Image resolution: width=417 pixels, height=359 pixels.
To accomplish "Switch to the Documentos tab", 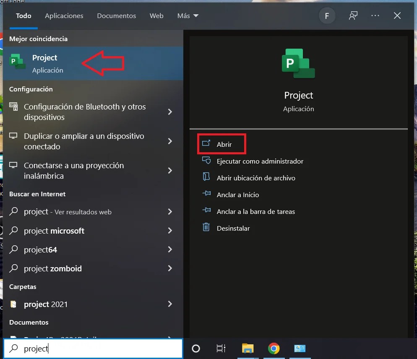I will 116,16.
